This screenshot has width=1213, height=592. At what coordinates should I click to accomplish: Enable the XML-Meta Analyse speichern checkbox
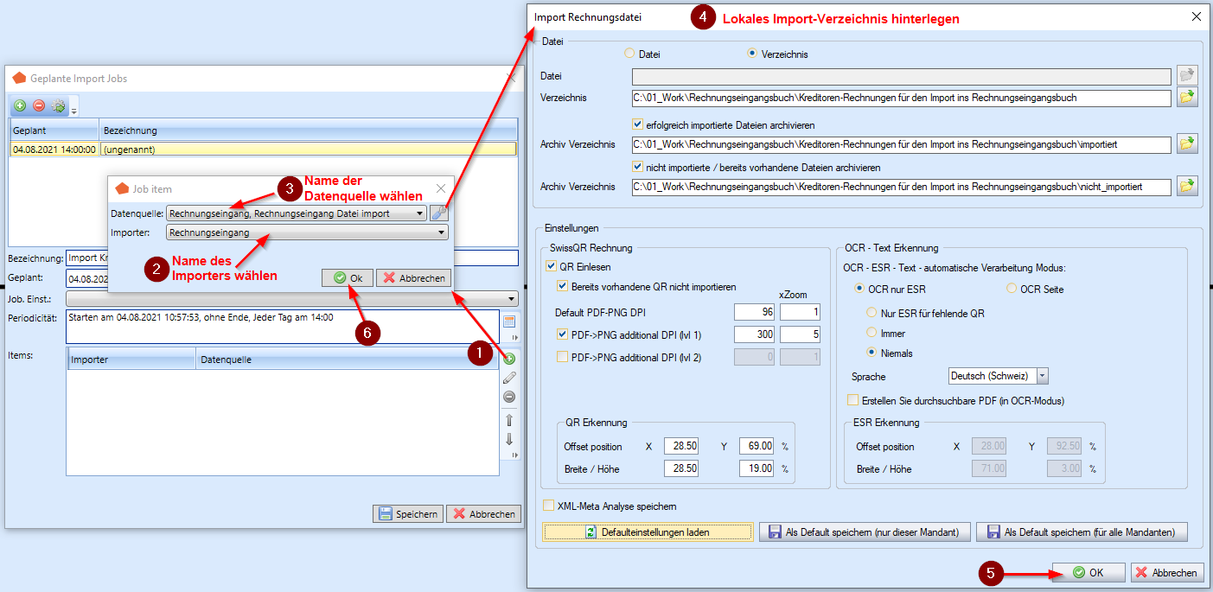[x=548, y=506]
